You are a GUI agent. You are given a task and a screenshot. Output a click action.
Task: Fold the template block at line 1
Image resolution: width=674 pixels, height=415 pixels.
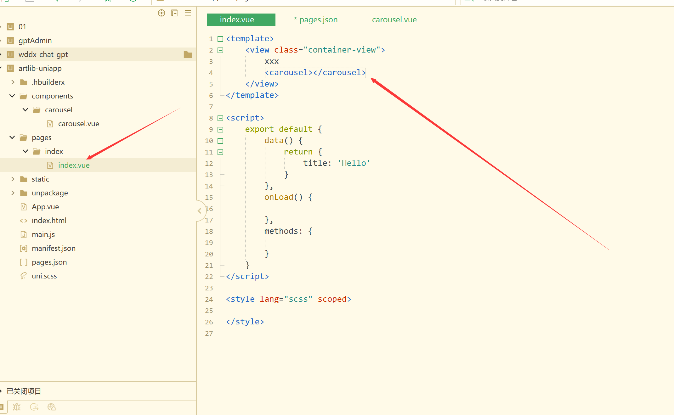(220, 39)
